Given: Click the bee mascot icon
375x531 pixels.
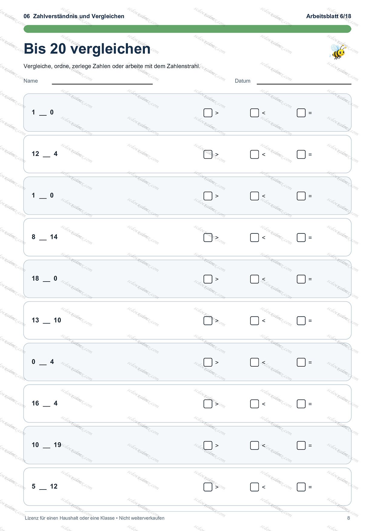Looking at the screenshot, I should [x=337, y=51].
